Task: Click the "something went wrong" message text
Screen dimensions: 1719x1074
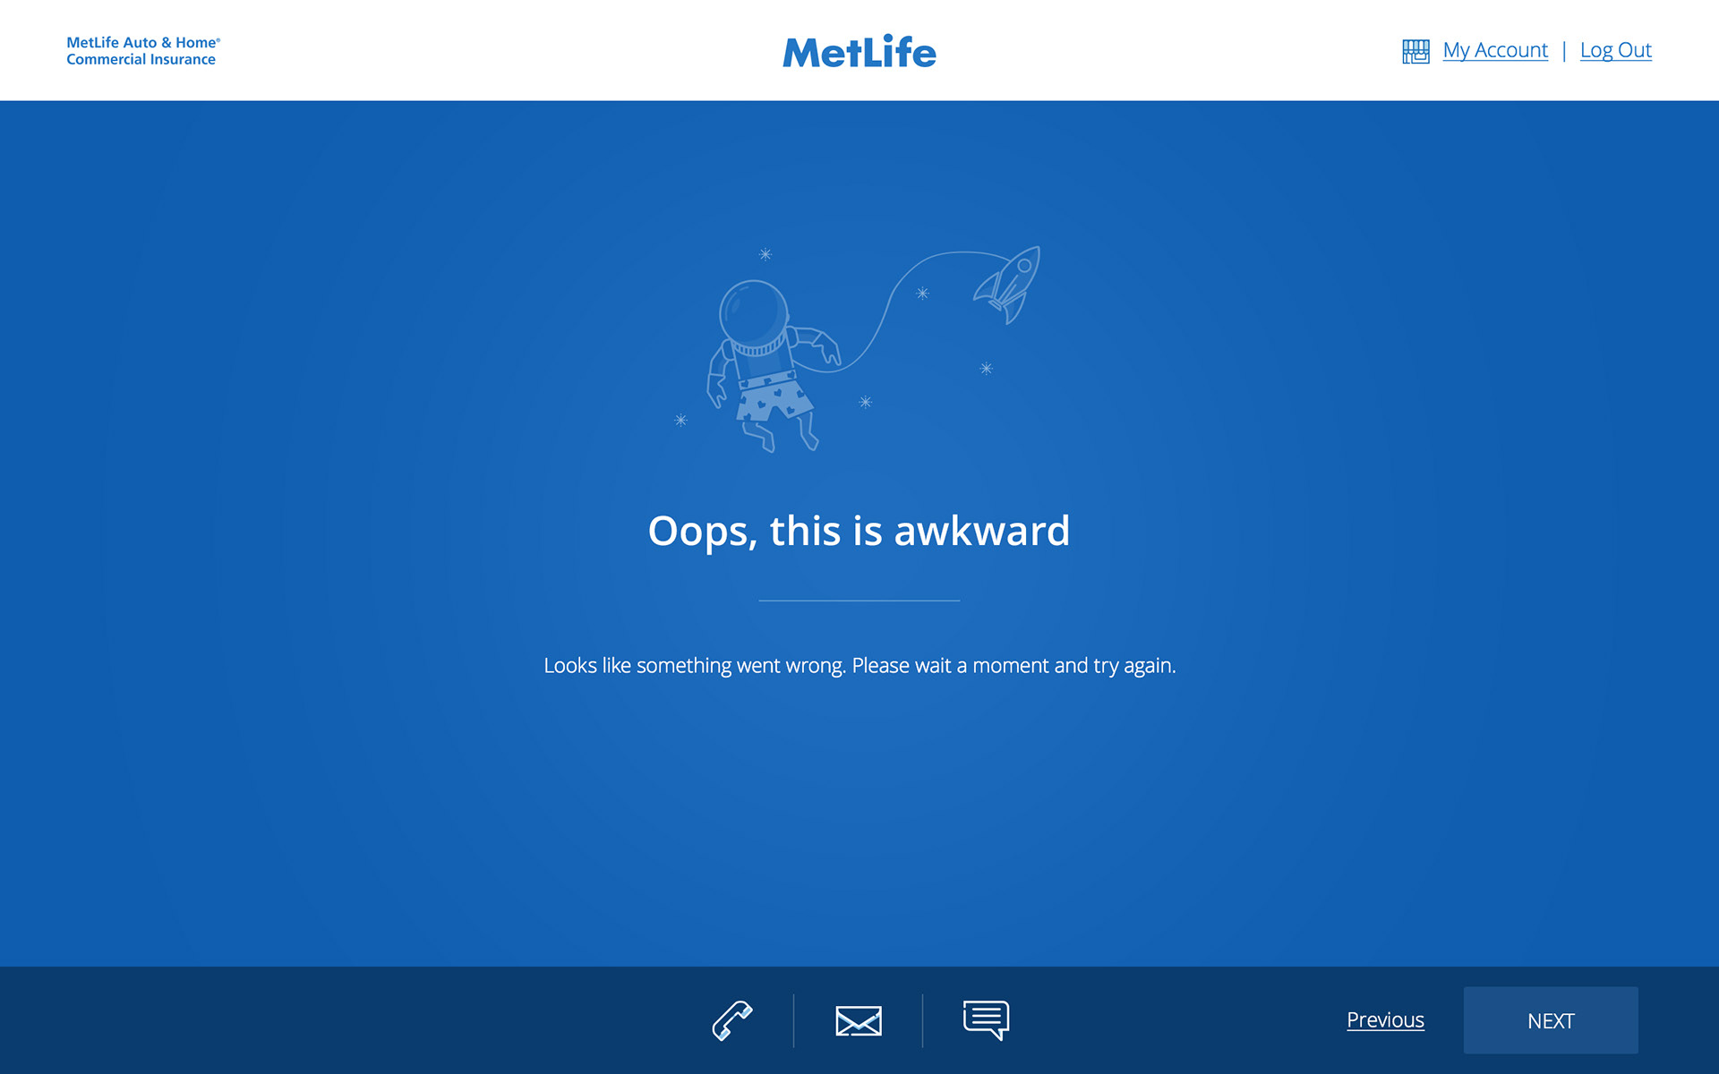Action: pyautogui.click(x=859, y=666)
